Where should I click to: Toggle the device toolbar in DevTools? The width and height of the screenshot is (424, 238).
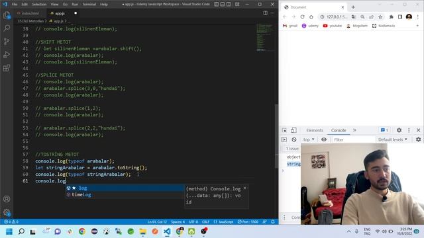293,130
